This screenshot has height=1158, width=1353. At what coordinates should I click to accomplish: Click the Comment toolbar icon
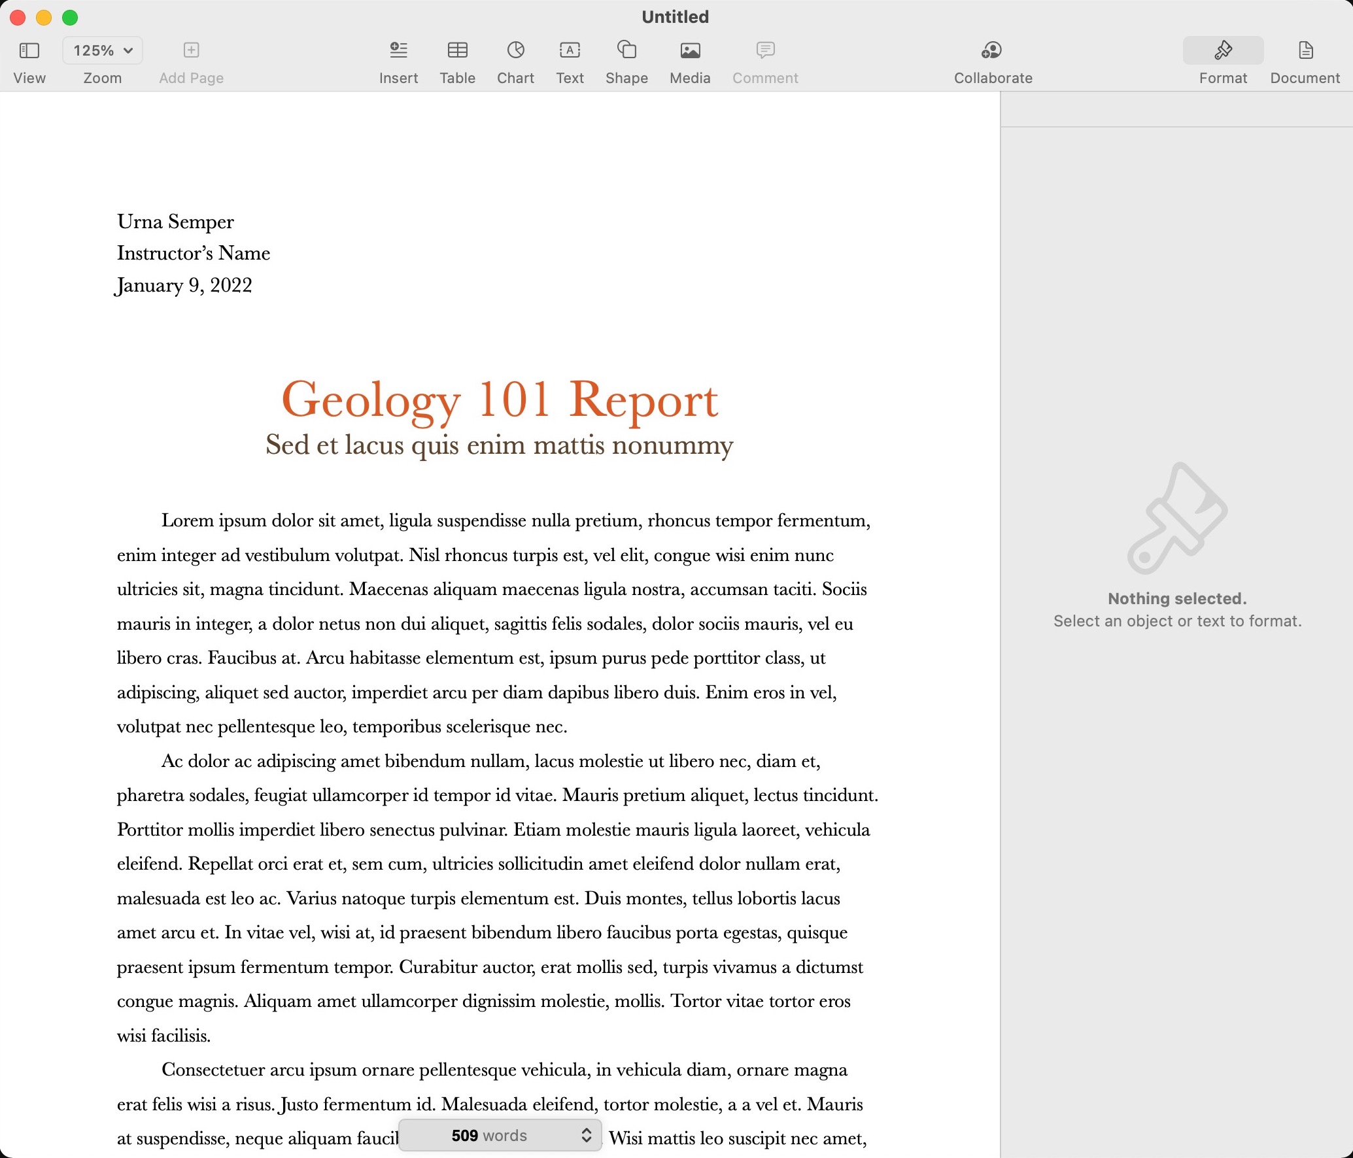click(x=765, y=50)
